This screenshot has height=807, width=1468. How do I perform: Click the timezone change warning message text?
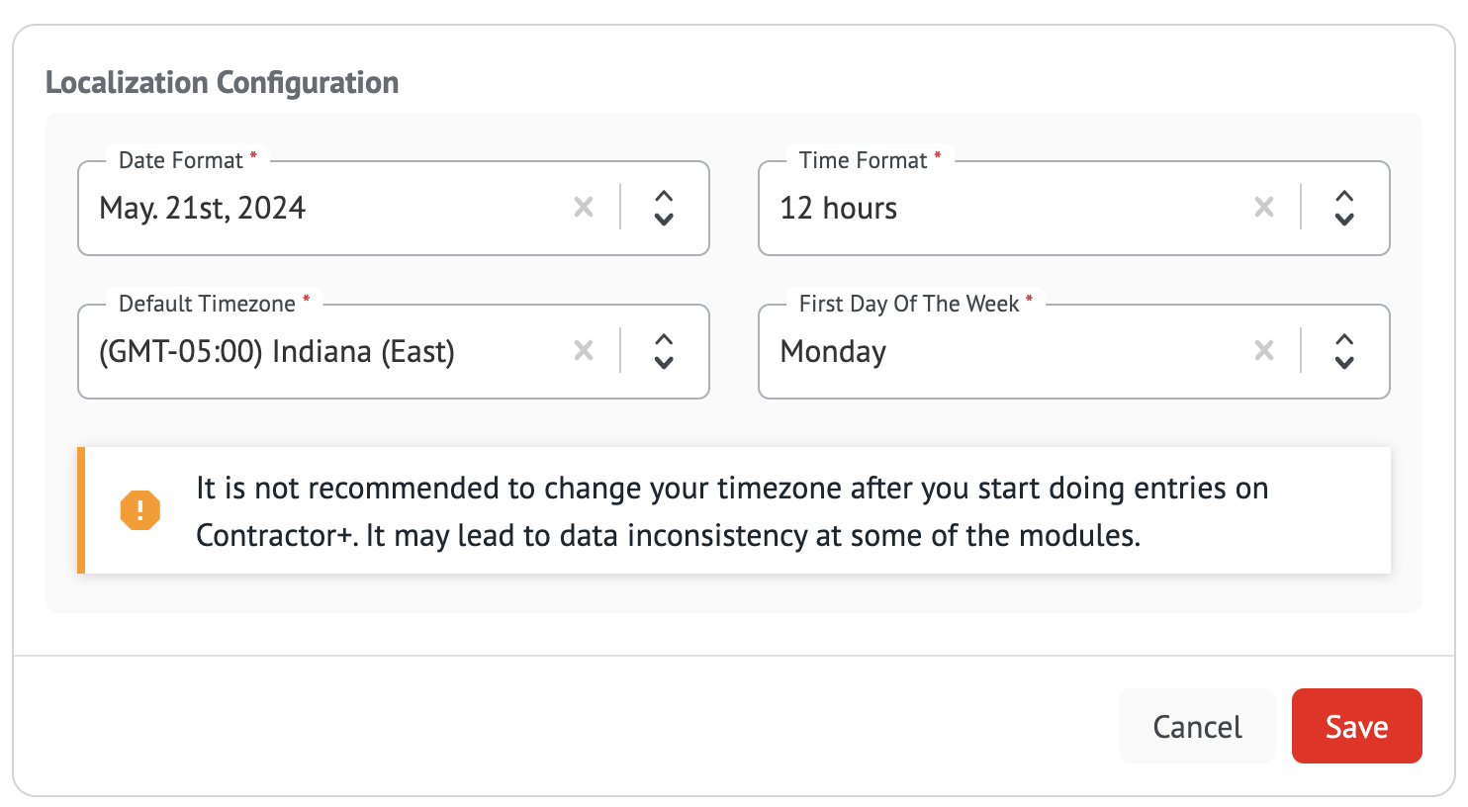click(732, 511)
